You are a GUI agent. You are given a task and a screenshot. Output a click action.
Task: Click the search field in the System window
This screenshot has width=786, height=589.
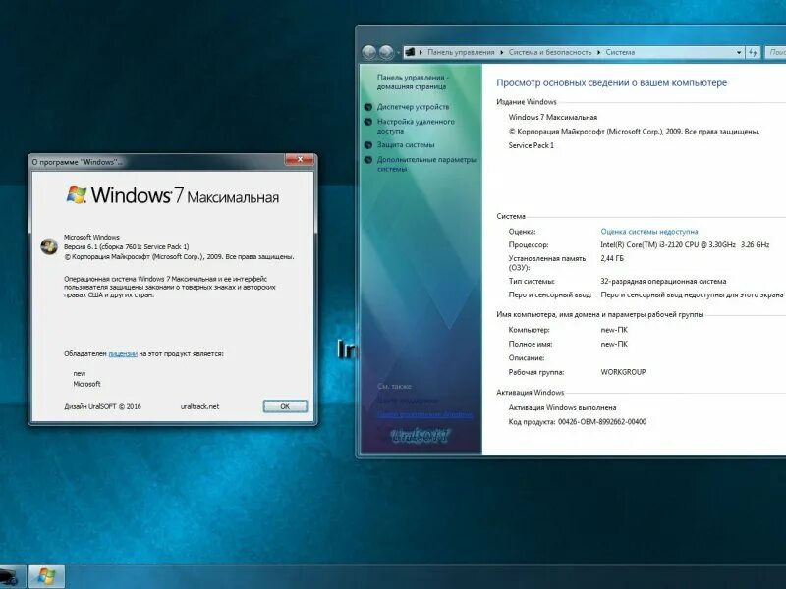pos(775,52)
